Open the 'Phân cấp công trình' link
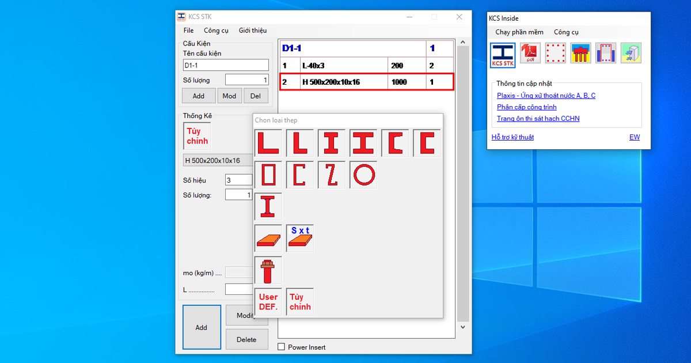The width and height of the screenshot is (691, 363). (x=526, y=107)
